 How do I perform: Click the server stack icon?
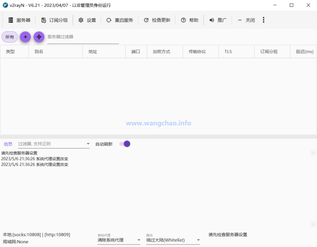[x=11, y=20]
